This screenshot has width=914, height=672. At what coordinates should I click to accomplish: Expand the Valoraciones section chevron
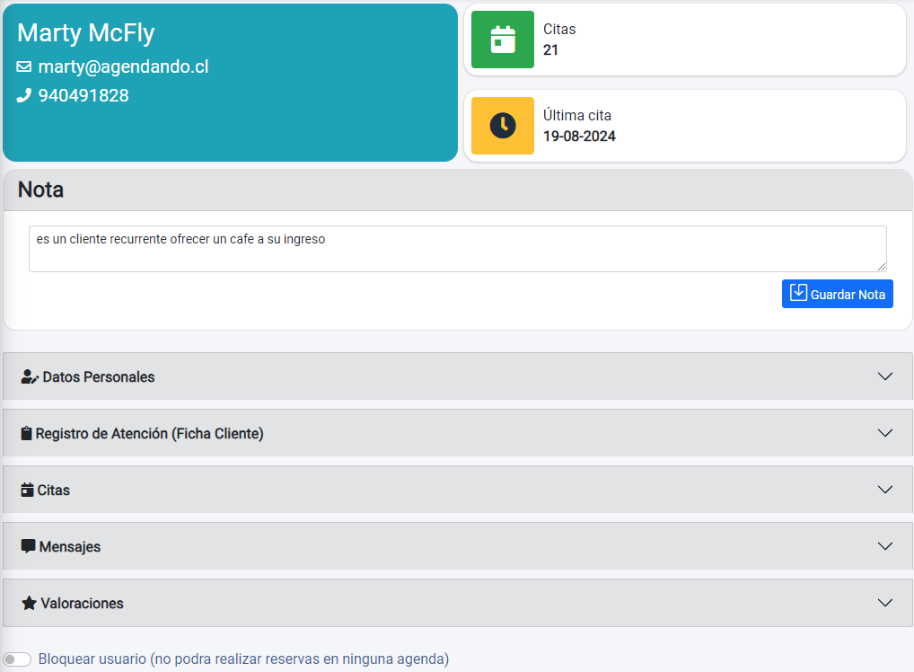(x=885, y=603)
